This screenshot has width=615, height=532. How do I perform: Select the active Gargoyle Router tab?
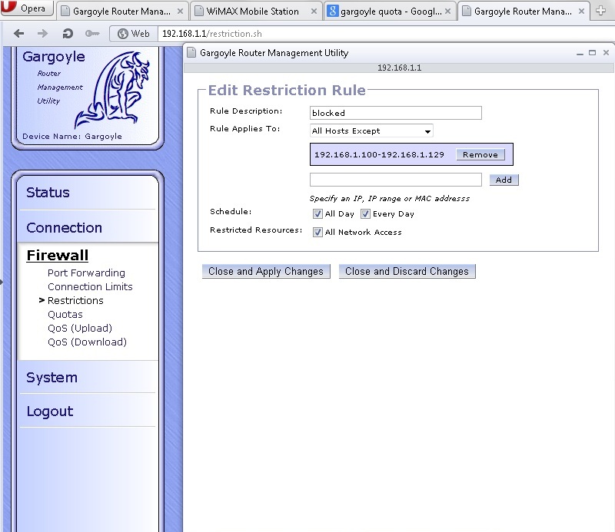pos(524,11)
